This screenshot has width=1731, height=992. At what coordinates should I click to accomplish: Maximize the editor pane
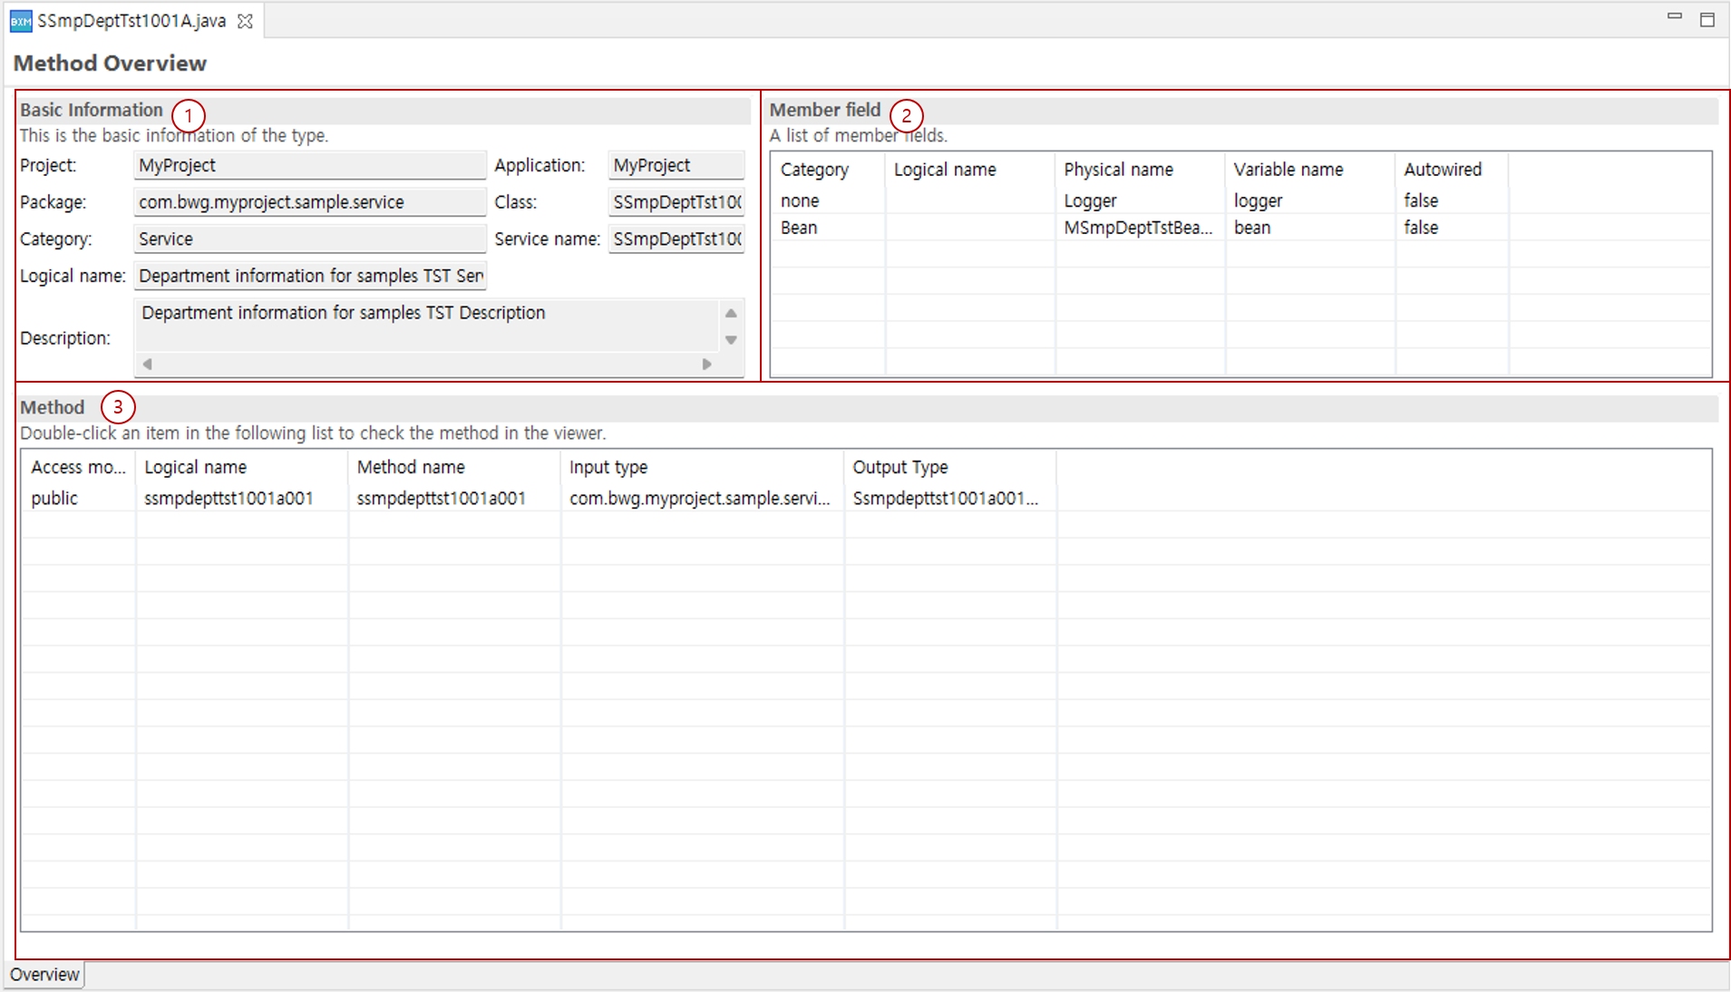click(x=1707, y=19)
